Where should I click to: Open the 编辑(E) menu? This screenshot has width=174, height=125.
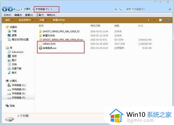(x=18, y=15)
